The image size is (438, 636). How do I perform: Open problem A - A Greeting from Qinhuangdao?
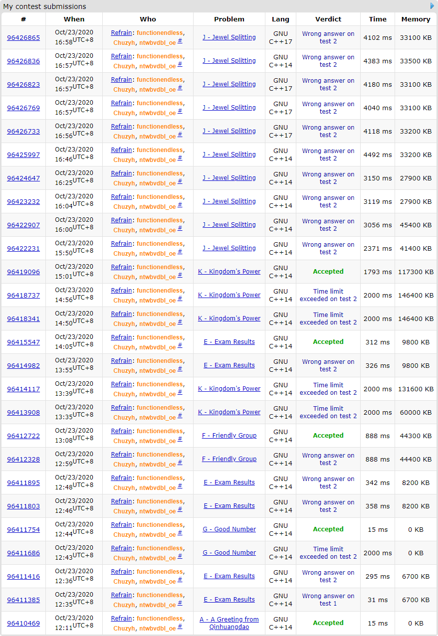[229, 623]
